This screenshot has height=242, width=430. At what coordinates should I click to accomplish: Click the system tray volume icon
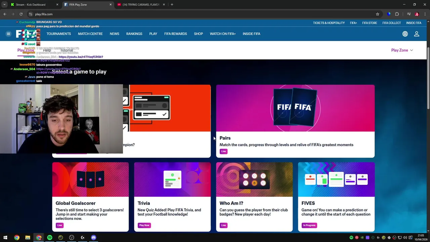pyautogui.click(x=405, y=238)
